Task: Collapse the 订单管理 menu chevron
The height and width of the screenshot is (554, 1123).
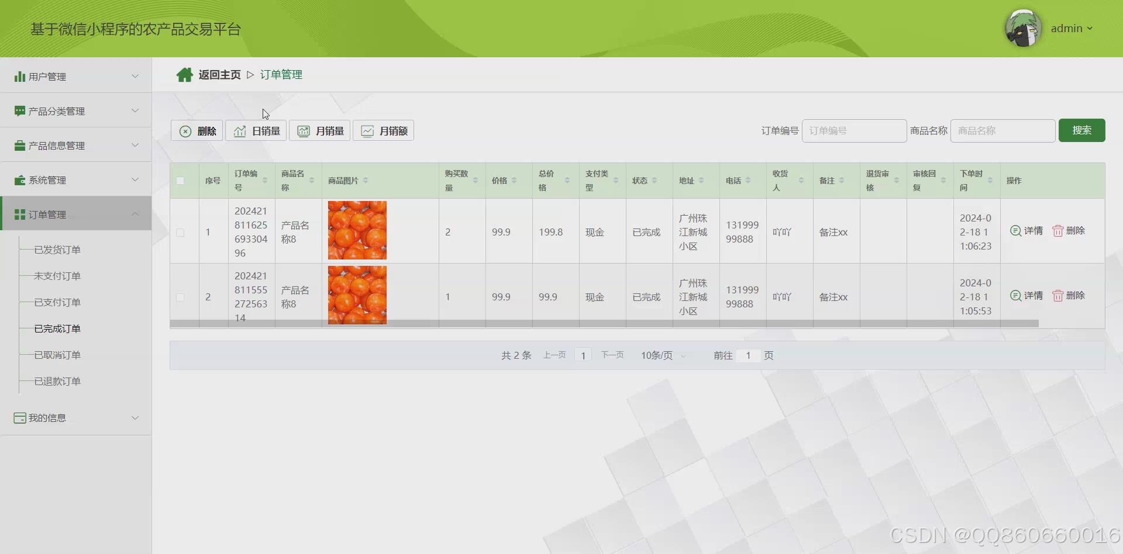Action: (x=135, y=214)
